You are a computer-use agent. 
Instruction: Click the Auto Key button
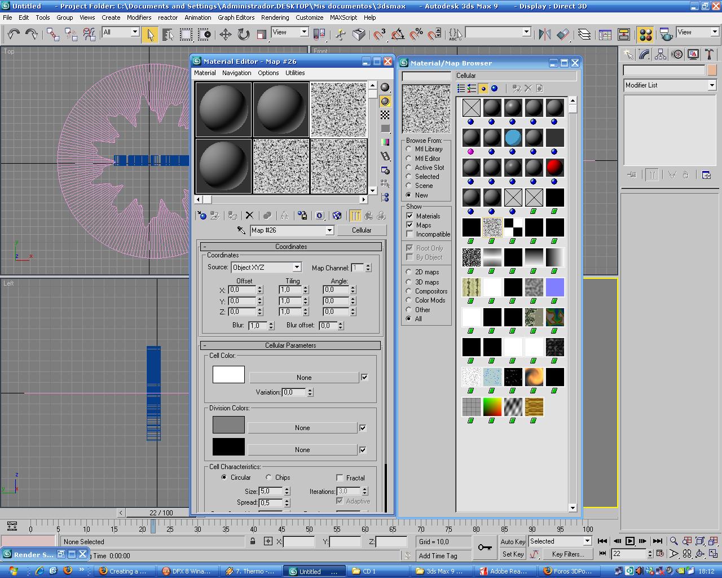point(513,541)
